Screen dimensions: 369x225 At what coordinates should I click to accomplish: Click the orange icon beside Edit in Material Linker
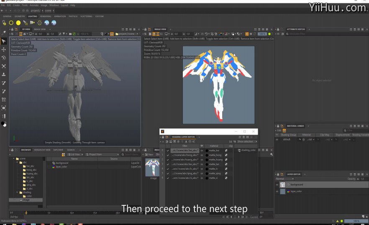284,130
